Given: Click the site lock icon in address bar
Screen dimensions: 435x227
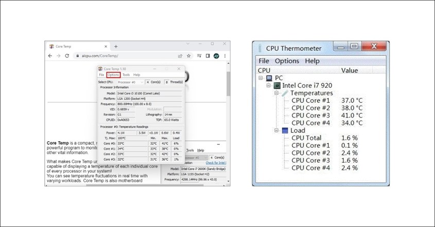Looking at the screenshot, I should coord(78,55).
